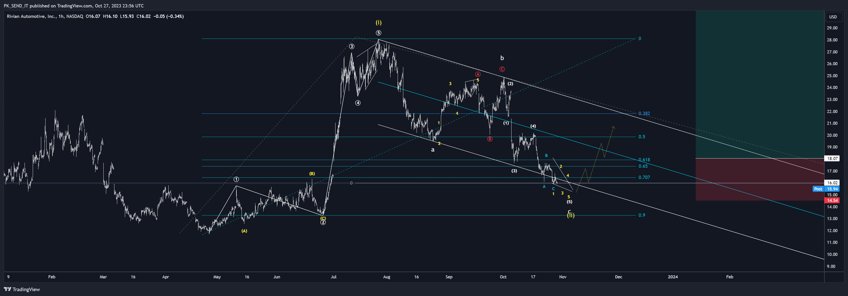Image resolution: width=848 pixels, height=296 pixels.
Task: Click the yellow (A) wave label
Action: click(x=244, y=231)
